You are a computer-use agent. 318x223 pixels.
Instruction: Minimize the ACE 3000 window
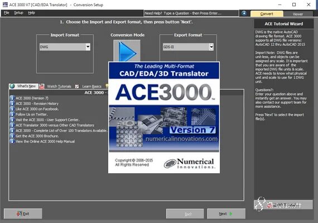[280, 4]
